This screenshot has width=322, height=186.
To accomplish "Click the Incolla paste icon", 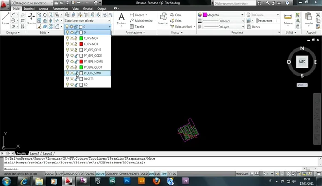I will click(x=308, y=18).
